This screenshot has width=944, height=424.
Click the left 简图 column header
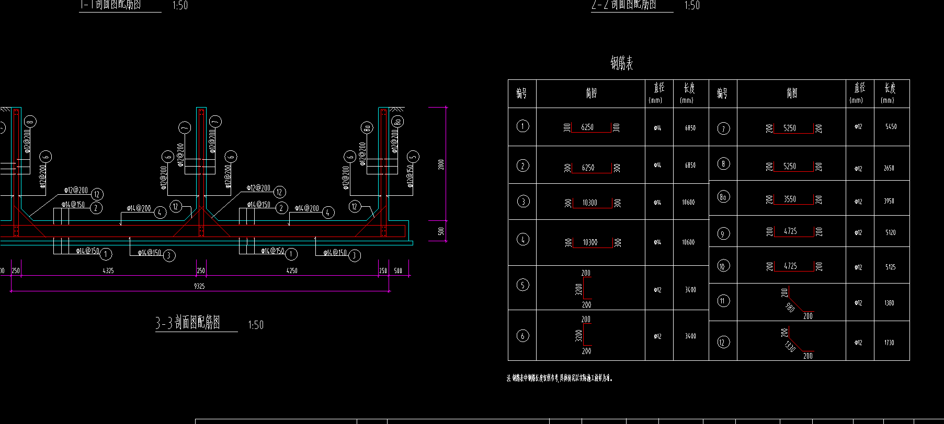point(591,93)
